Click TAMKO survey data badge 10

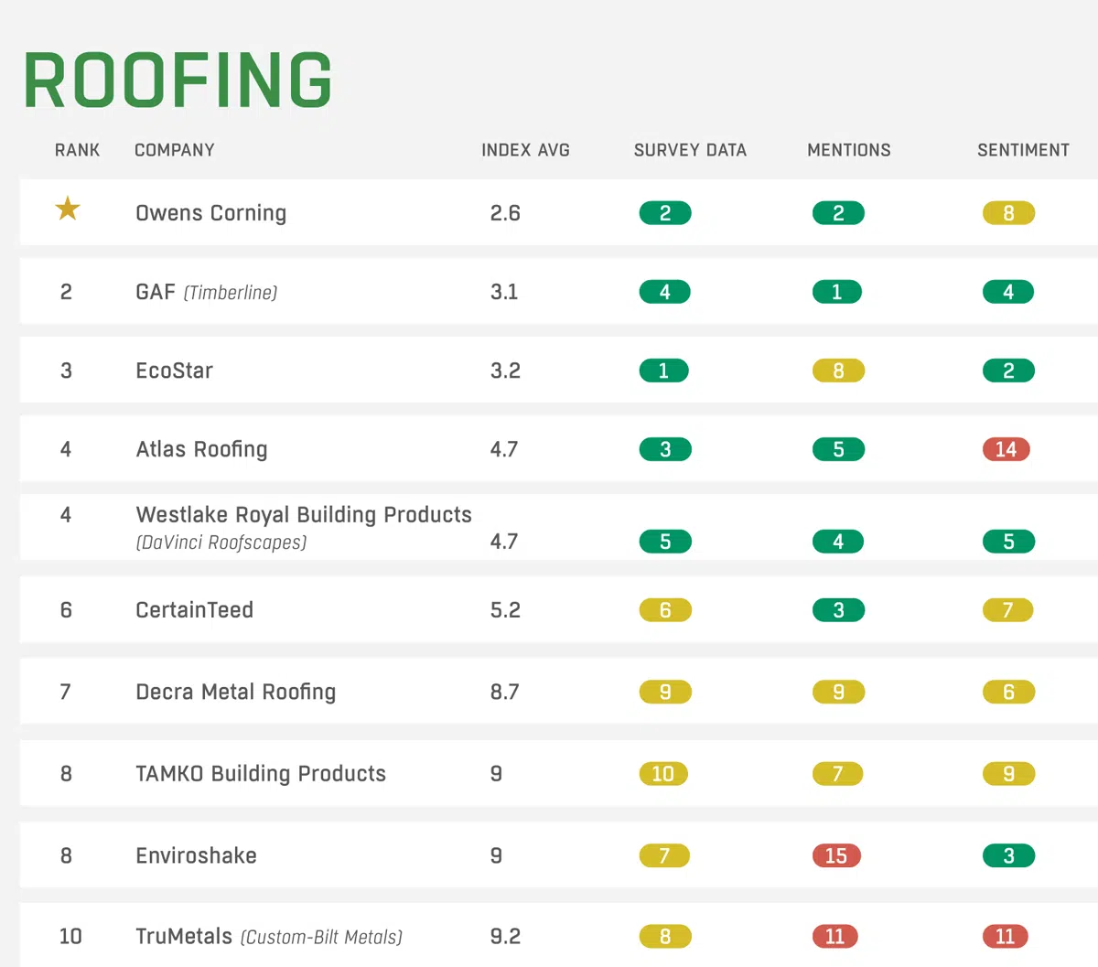(663, 774)
